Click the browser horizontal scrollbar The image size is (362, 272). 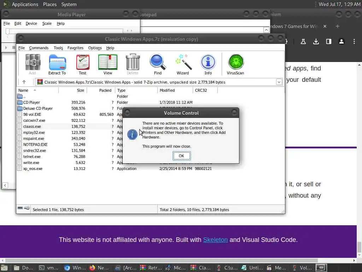[161, 260]
